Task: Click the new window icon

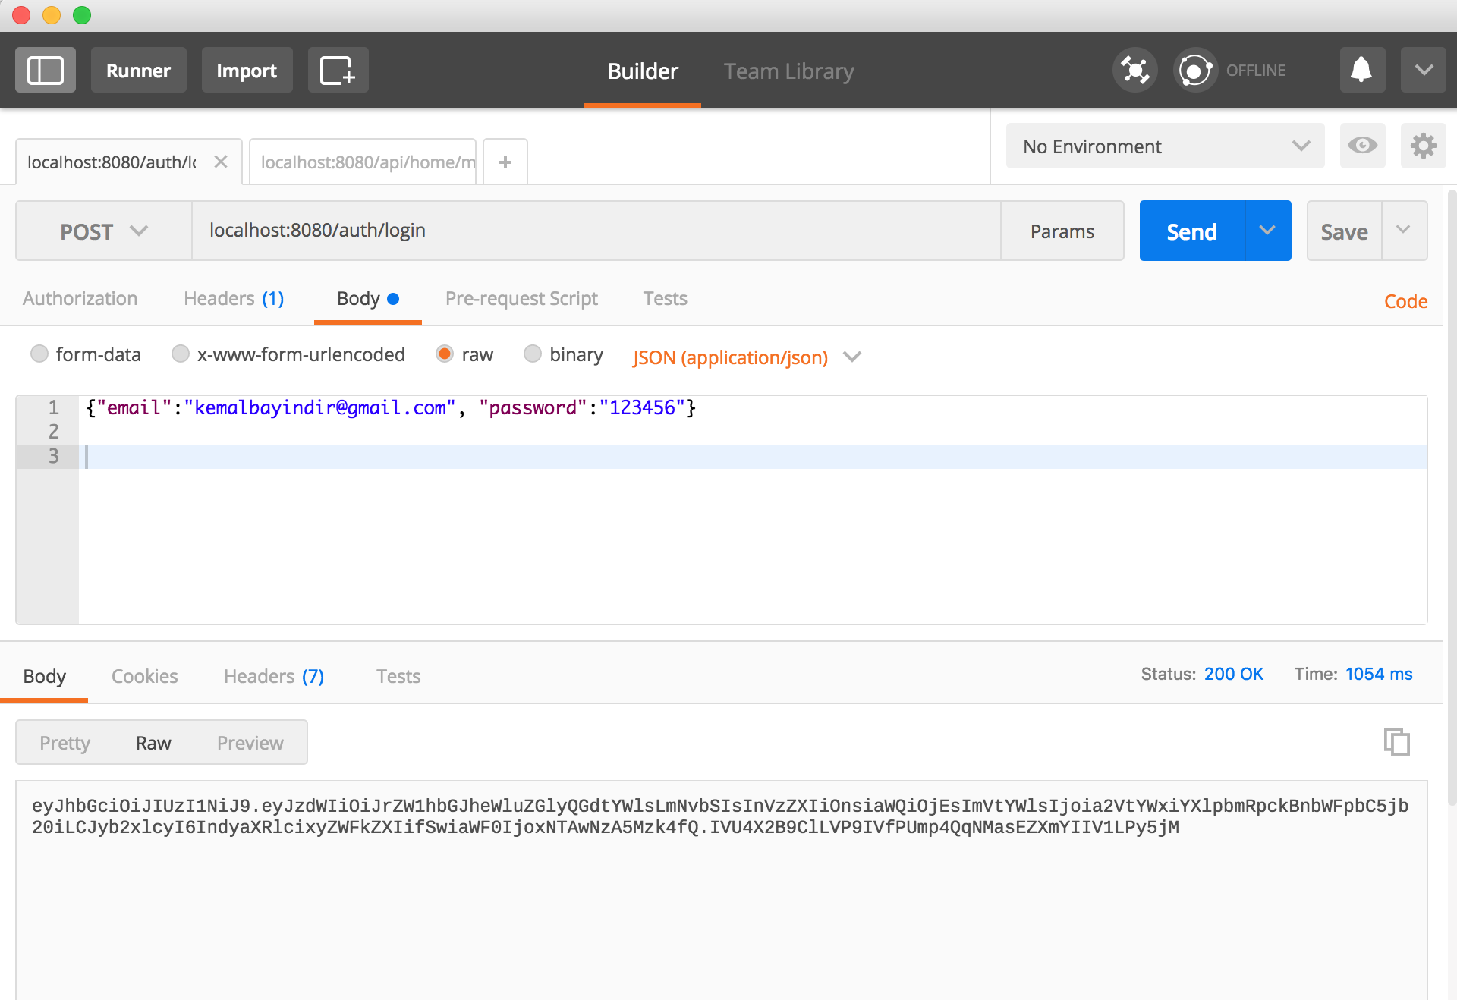Action: 338,71
